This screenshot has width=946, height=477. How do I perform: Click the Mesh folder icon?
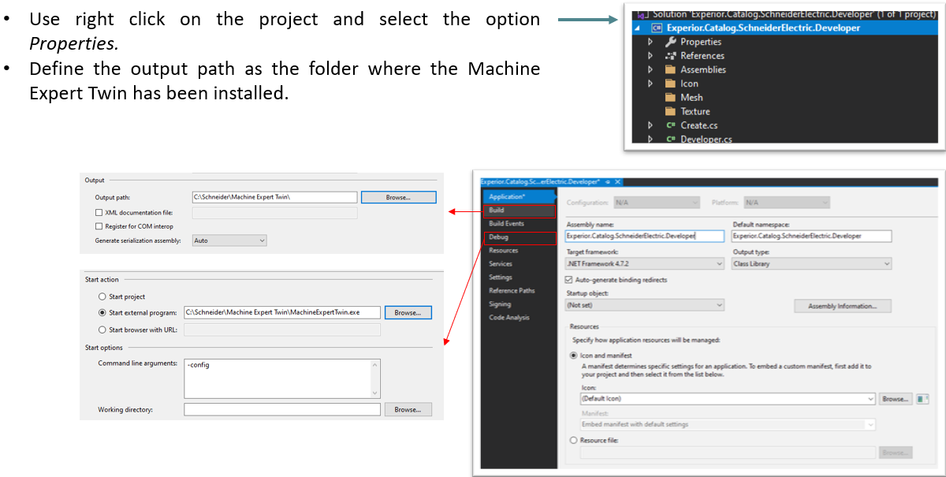pos(671,98)
